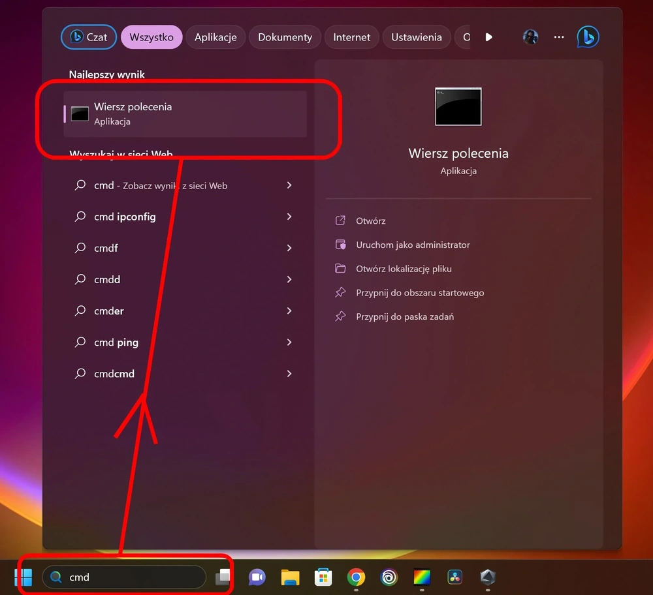Screen dimensions: 653x595
Task: Expand the 'cmder' chevron
Action: click(289, 311)
